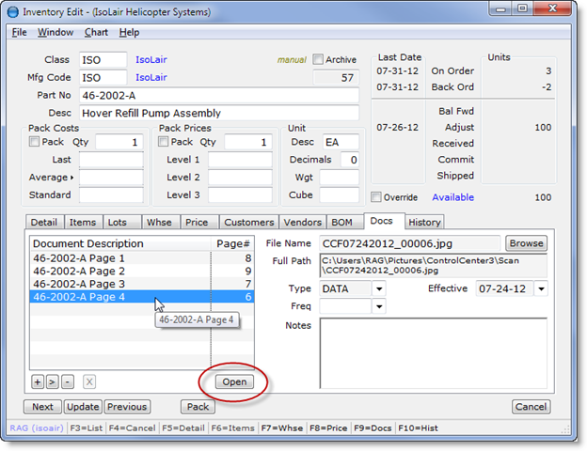This screenshot has height=451, width=587.
Task: Click the X button below document list
Action: tap(89, 382)
